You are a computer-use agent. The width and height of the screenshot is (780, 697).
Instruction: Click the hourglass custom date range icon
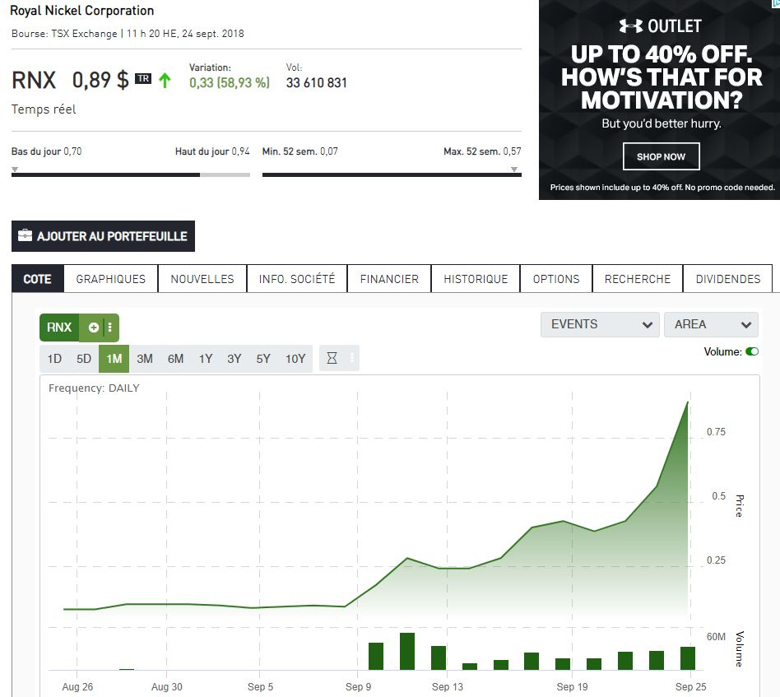[x=332, y=358]
